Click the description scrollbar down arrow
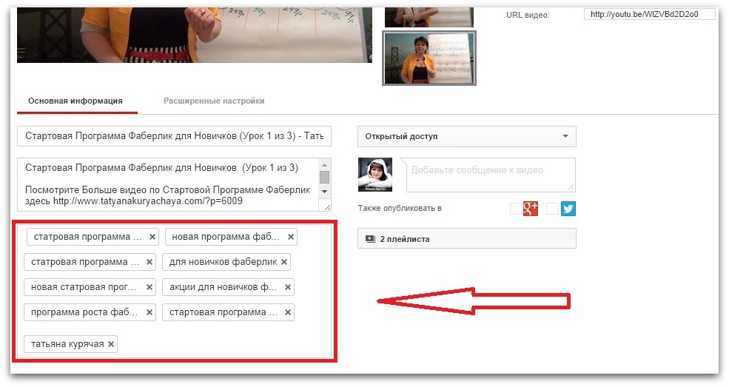 coord(324,192)
